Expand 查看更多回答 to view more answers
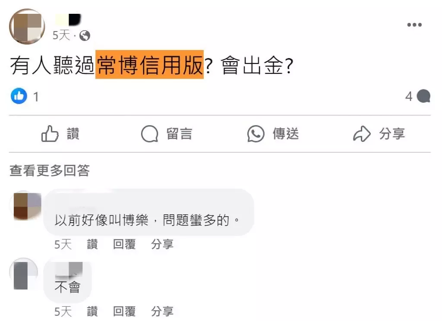Screen dimensions: 442x321 pos(50,170)
